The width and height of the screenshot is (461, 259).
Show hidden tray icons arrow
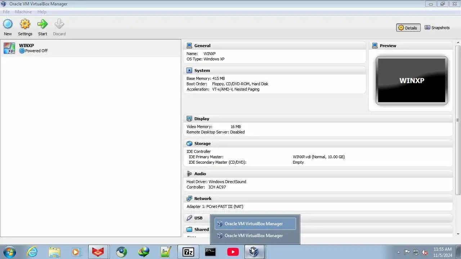[x=398, y=252]
